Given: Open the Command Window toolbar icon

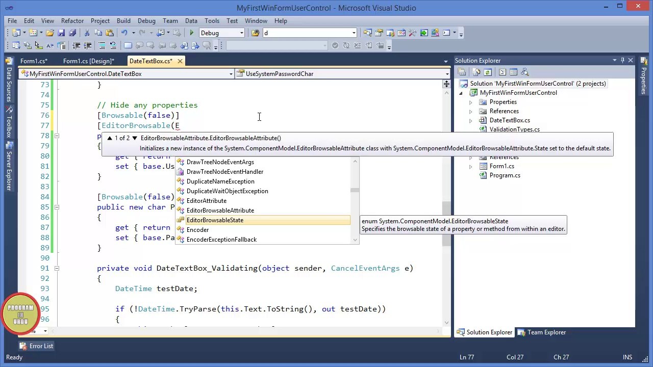Looking at the screenshot, I should pos(446,33).
